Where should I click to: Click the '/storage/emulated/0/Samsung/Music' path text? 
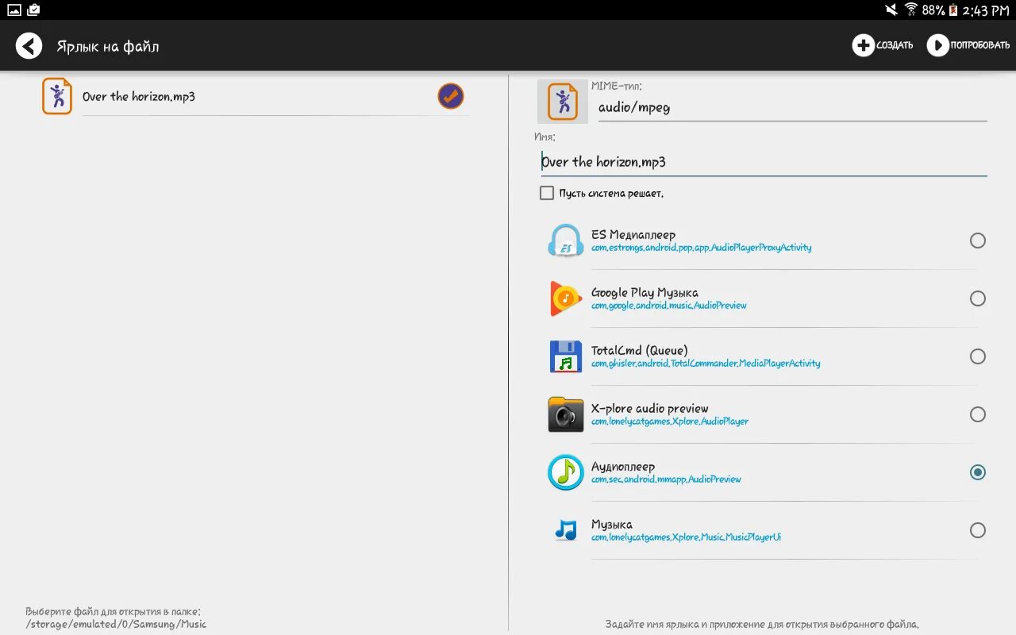click(116, 625)
